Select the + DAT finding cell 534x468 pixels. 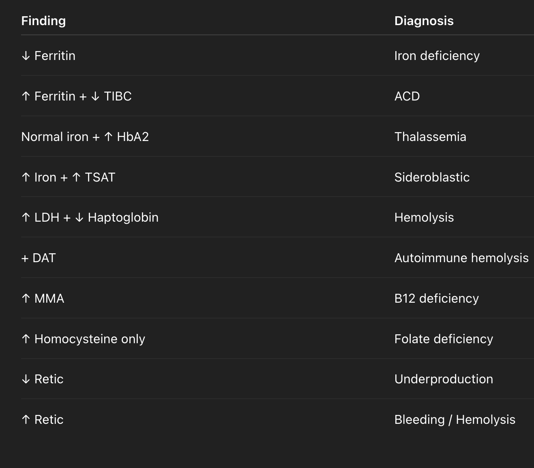(38, 258)
